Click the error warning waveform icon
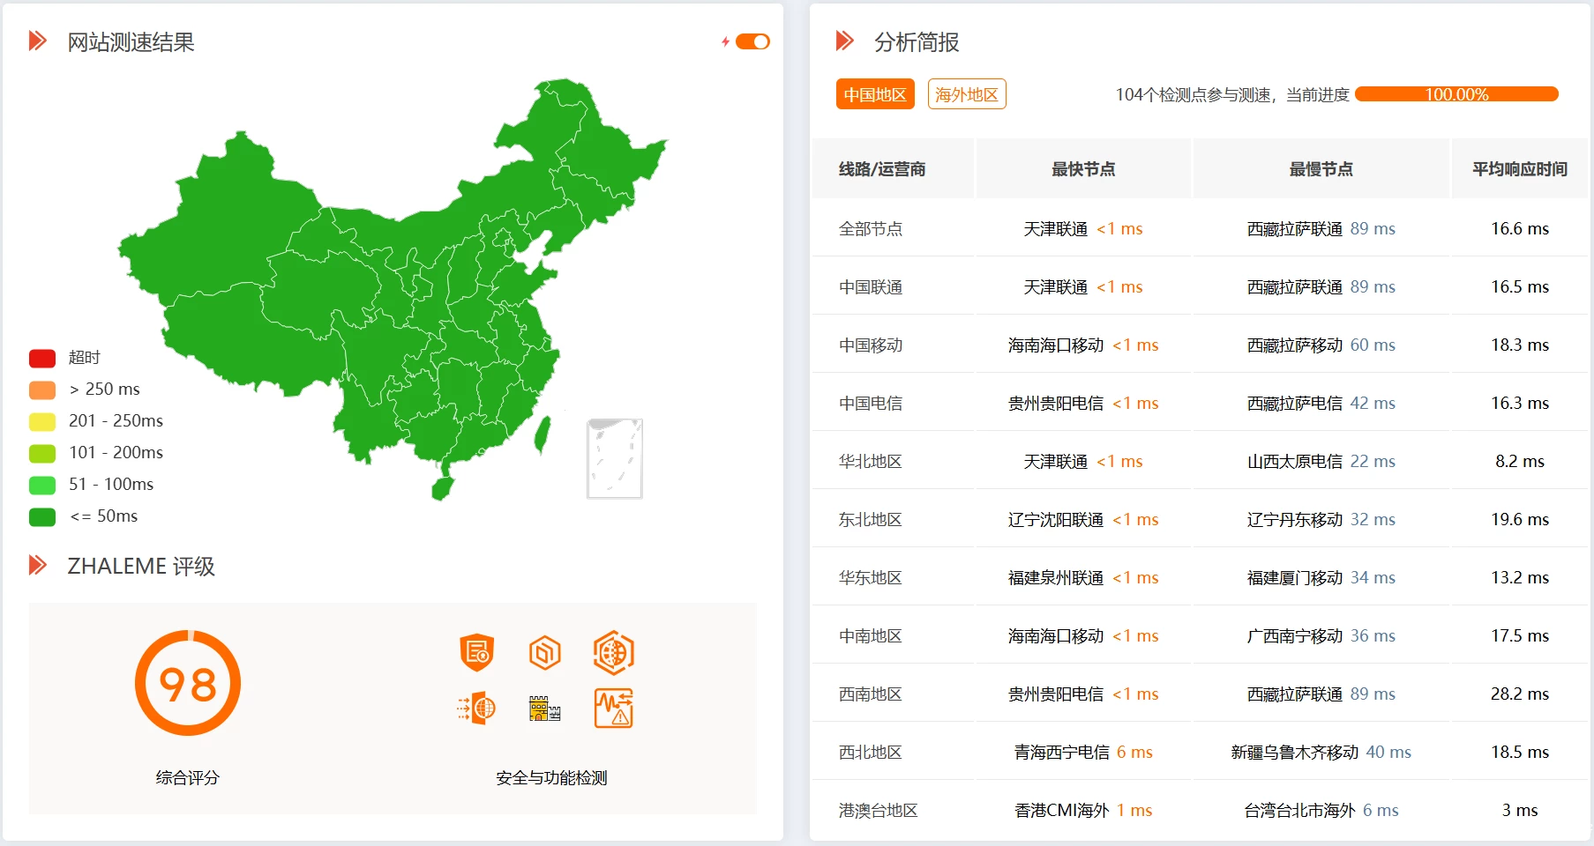Image resolution: width=1594 pixels, height=846 pixels. click(x=615, y=708)
